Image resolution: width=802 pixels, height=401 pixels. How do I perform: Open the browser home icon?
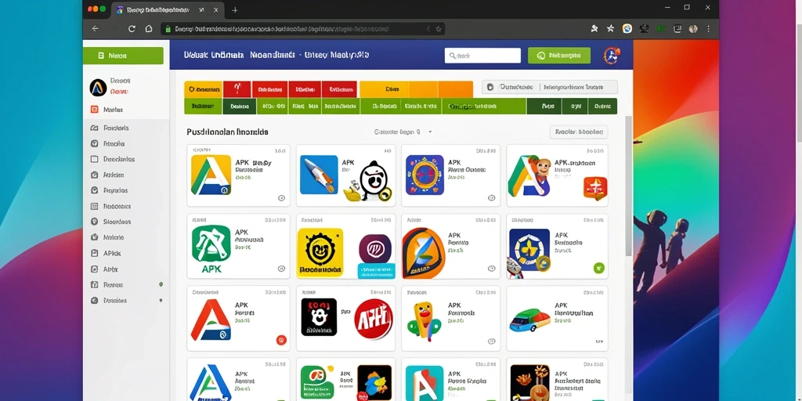point(149,29)
